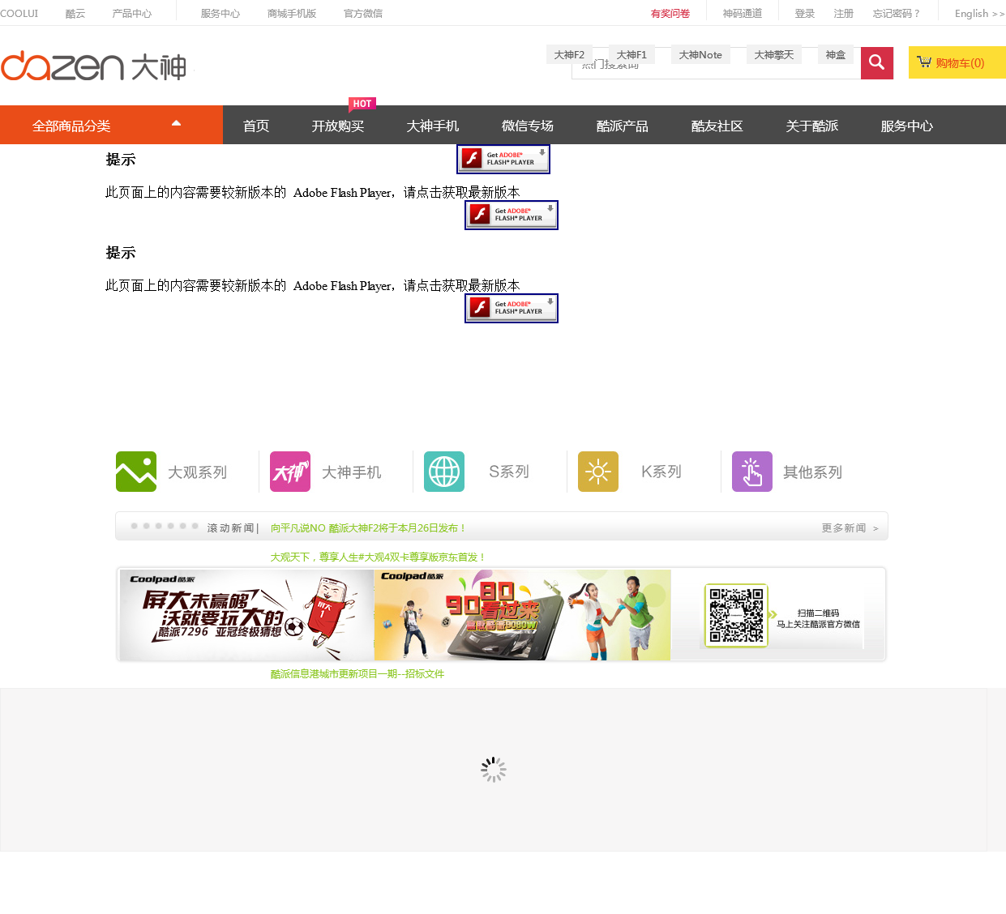The image size is (1006, 914).
Task: Click the purple hand 其他系列 icon
Action: 752,472
